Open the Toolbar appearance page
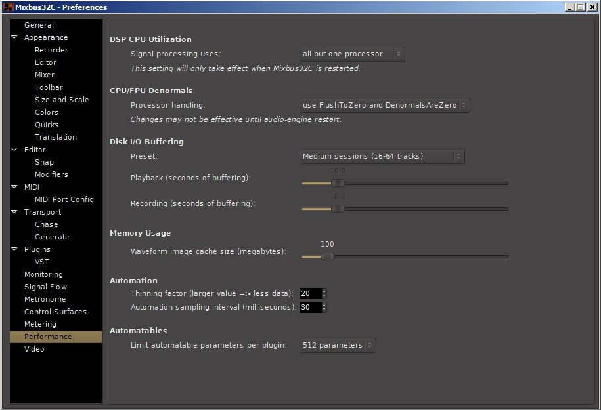The width and height of the screenshot is (601, 410). (x=49, y=87)
